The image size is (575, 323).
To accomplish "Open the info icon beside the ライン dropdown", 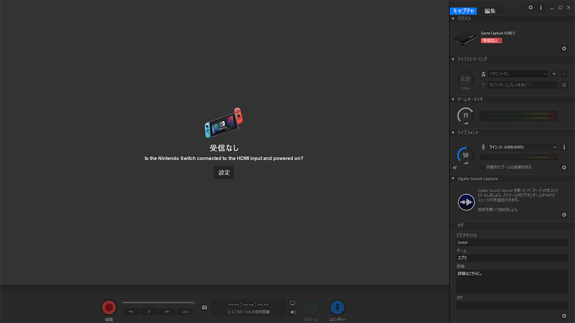I will 564,147.
